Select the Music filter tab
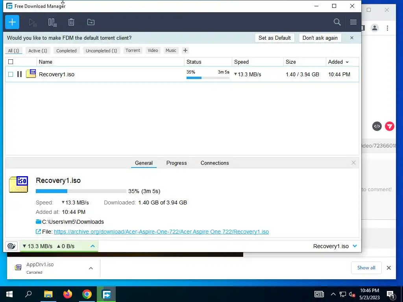The height and width of the screenshot is (302, 403). (x=171, y=50)
